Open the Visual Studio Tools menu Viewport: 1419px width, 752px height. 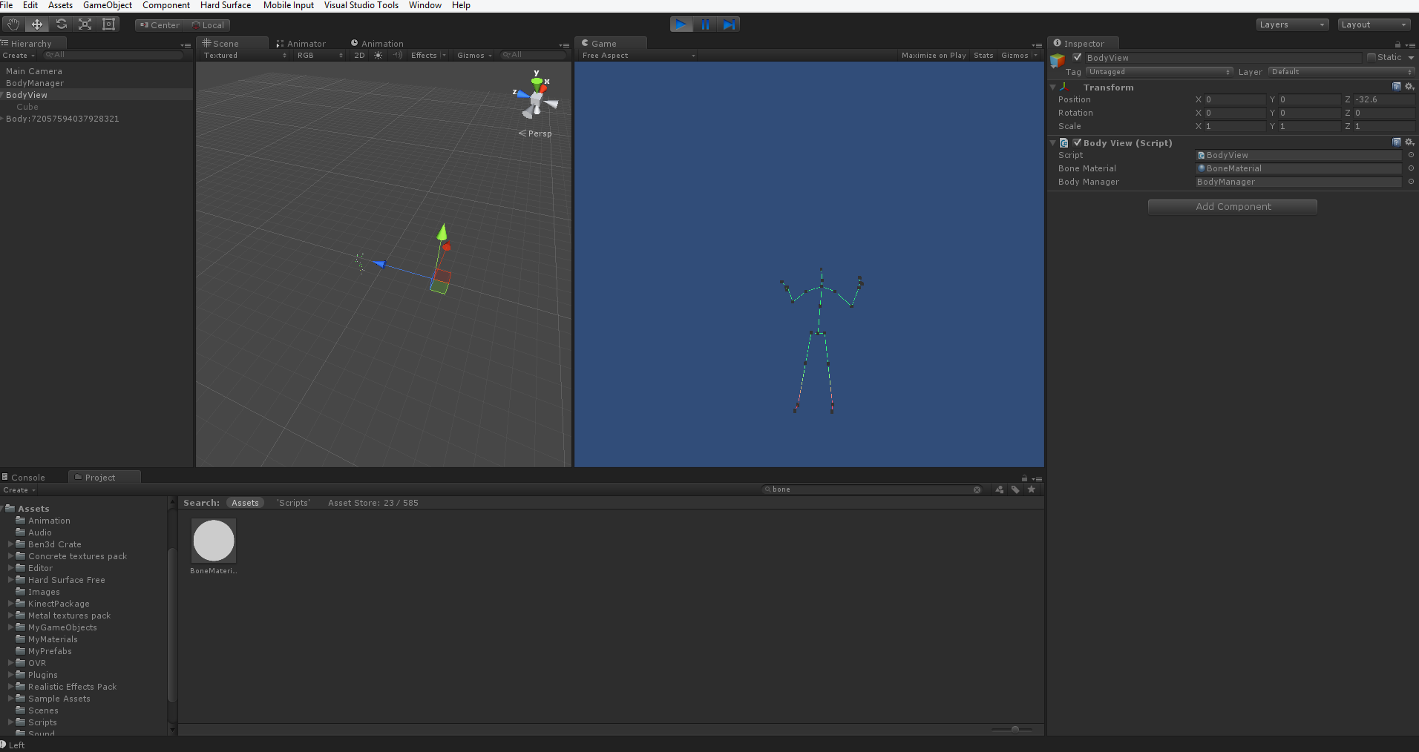coord(361,5)
